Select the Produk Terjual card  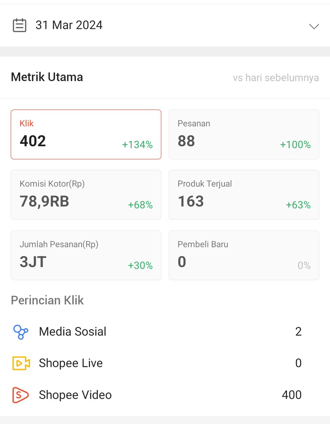[244, 195]
